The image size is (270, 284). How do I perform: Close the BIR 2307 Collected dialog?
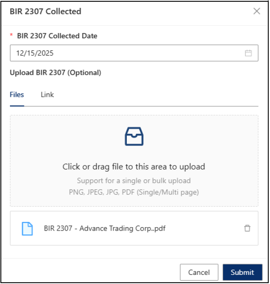point(257,11)
